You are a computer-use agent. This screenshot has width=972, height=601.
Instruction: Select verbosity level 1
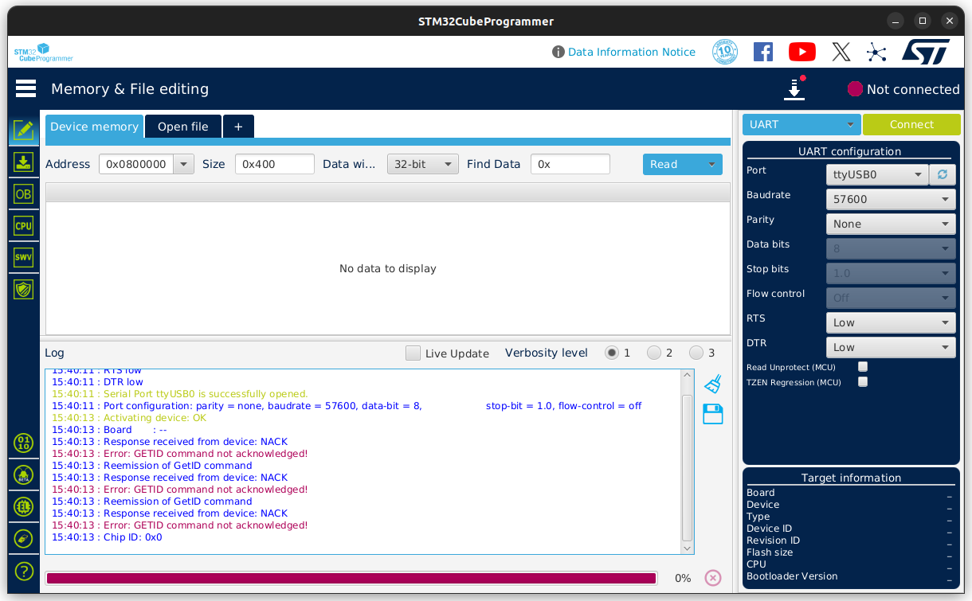(x=612, y=353)
